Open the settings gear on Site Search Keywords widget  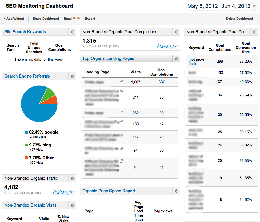(x=72, y=32)
